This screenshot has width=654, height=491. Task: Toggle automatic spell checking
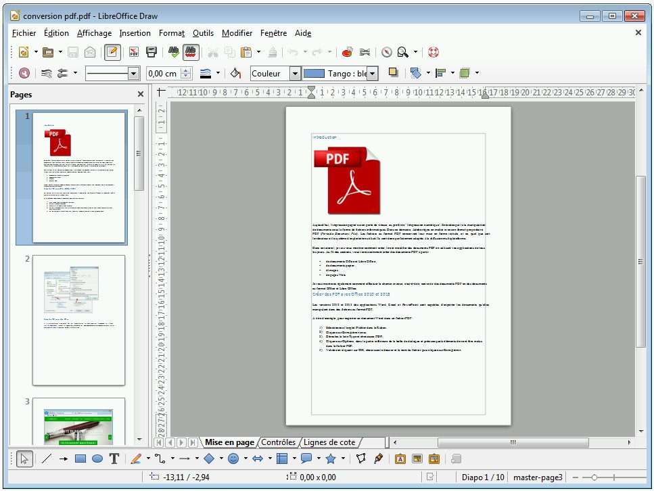pyautogui.click(x=191, y=52)
